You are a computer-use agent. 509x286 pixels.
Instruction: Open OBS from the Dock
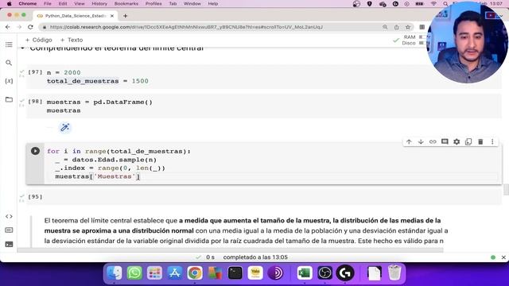point(324,273)
